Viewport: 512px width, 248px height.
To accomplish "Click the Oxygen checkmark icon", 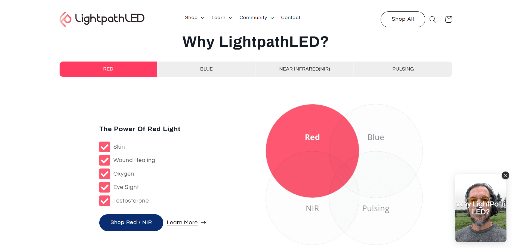I will click(104, 174).
